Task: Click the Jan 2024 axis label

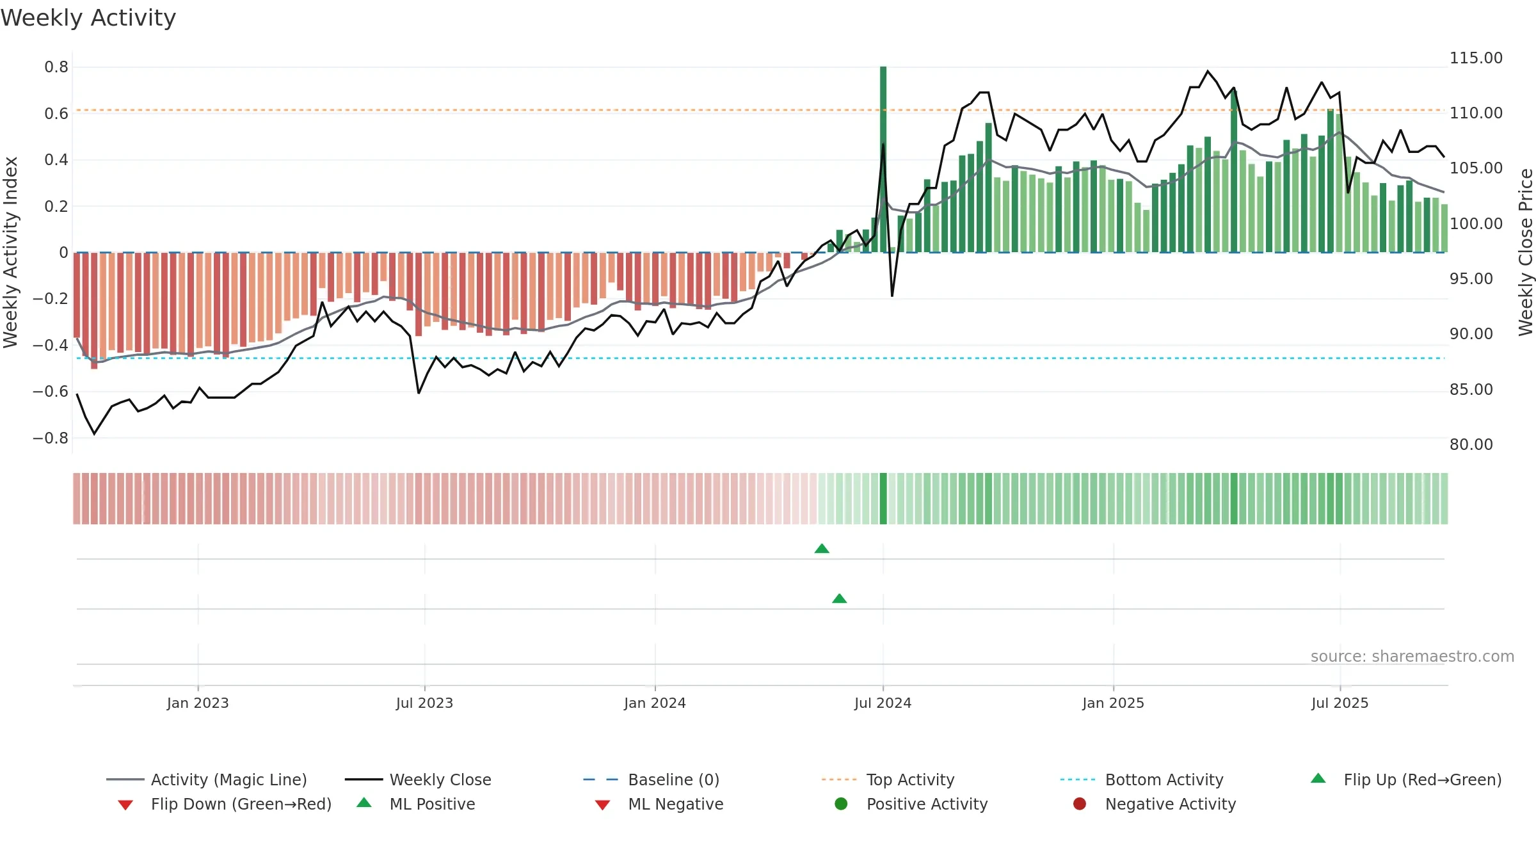Action: coord(655,703)
